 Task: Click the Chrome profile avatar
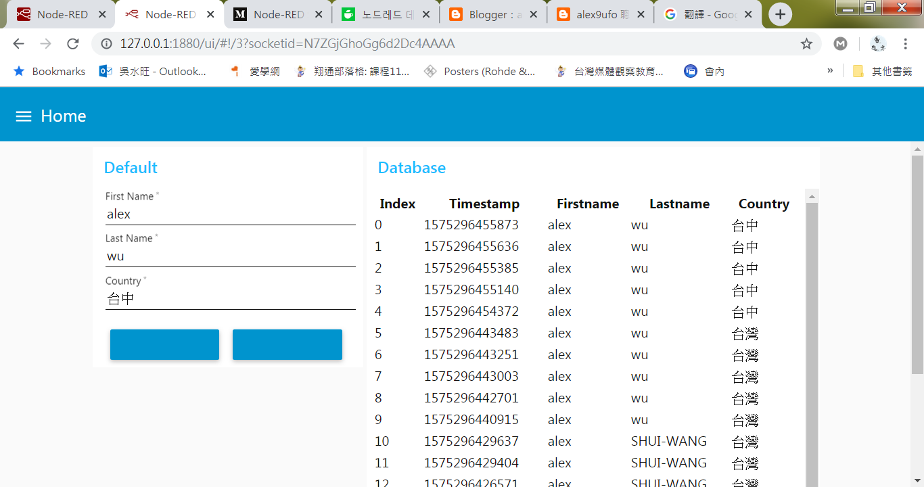[877, 43]
